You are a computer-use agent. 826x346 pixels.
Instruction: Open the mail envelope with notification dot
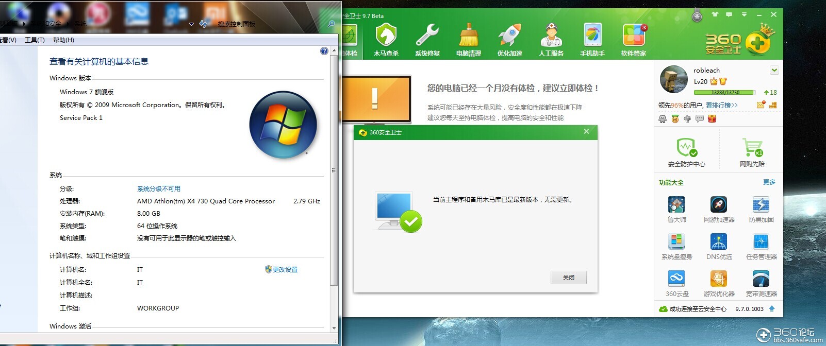tap(761, 105)
